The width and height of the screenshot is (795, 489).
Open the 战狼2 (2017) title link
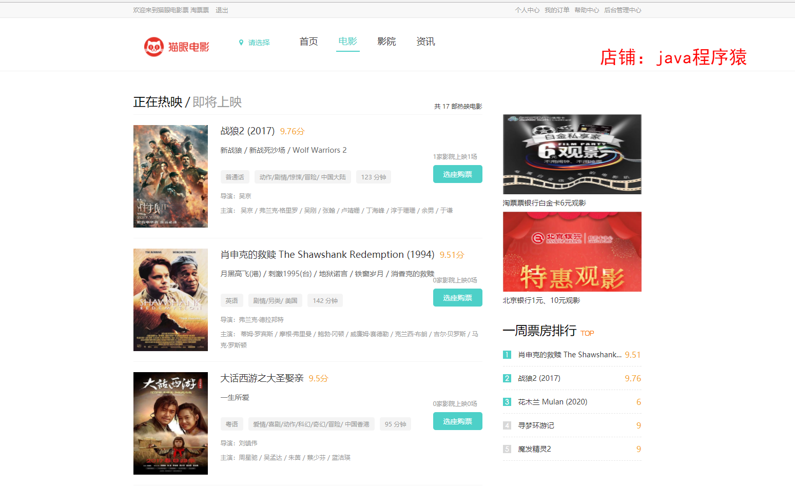247,131
